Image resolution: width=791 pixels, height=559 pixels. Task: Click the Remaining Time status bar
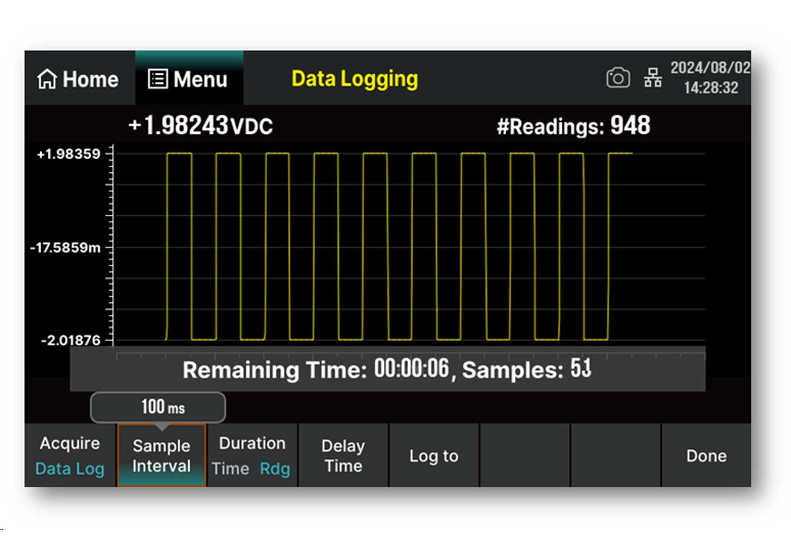(388, 370)
